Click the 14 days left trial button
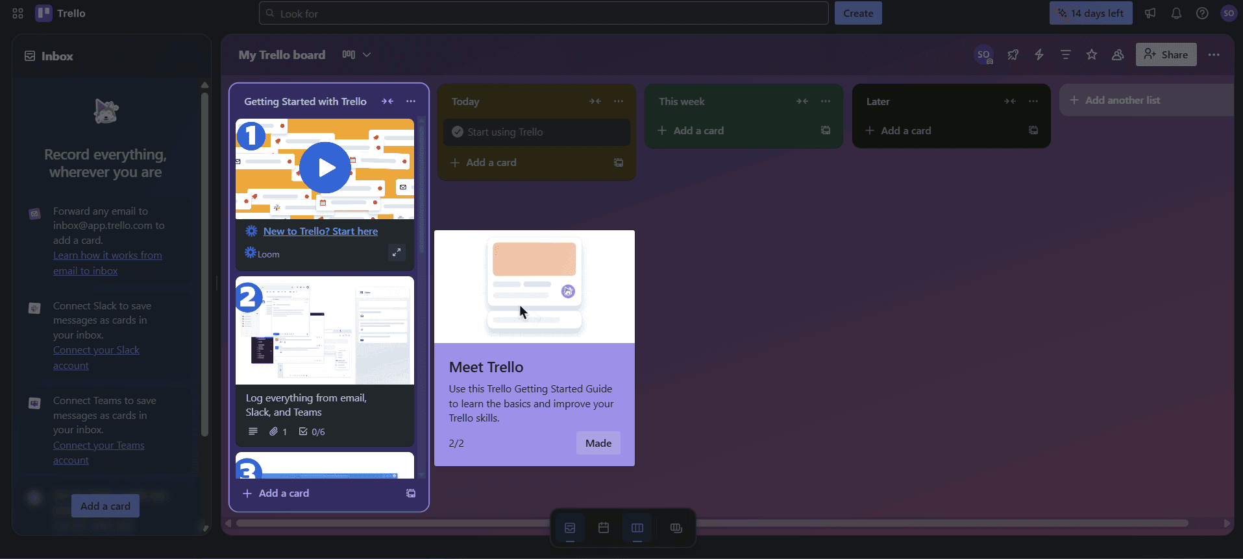 click(x=1091, y=13)
